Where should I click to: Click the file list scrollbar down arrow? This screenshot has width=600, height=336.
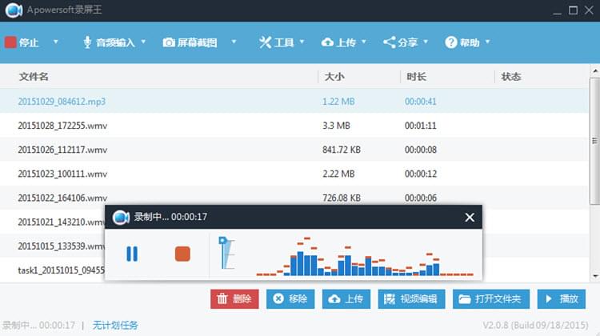point(595,275)
